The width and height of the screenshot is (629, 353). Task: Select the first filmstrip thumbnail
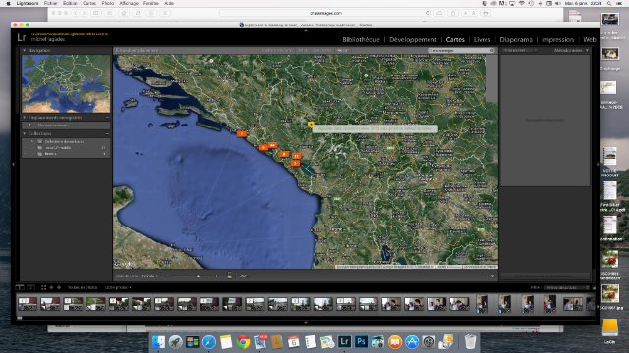click(x=28, y=304)
